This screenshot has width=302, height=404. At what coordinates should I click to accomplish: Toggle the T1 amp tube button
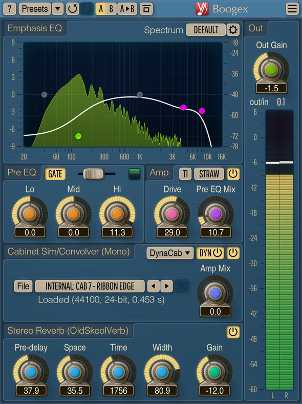[x=185, y=174]
